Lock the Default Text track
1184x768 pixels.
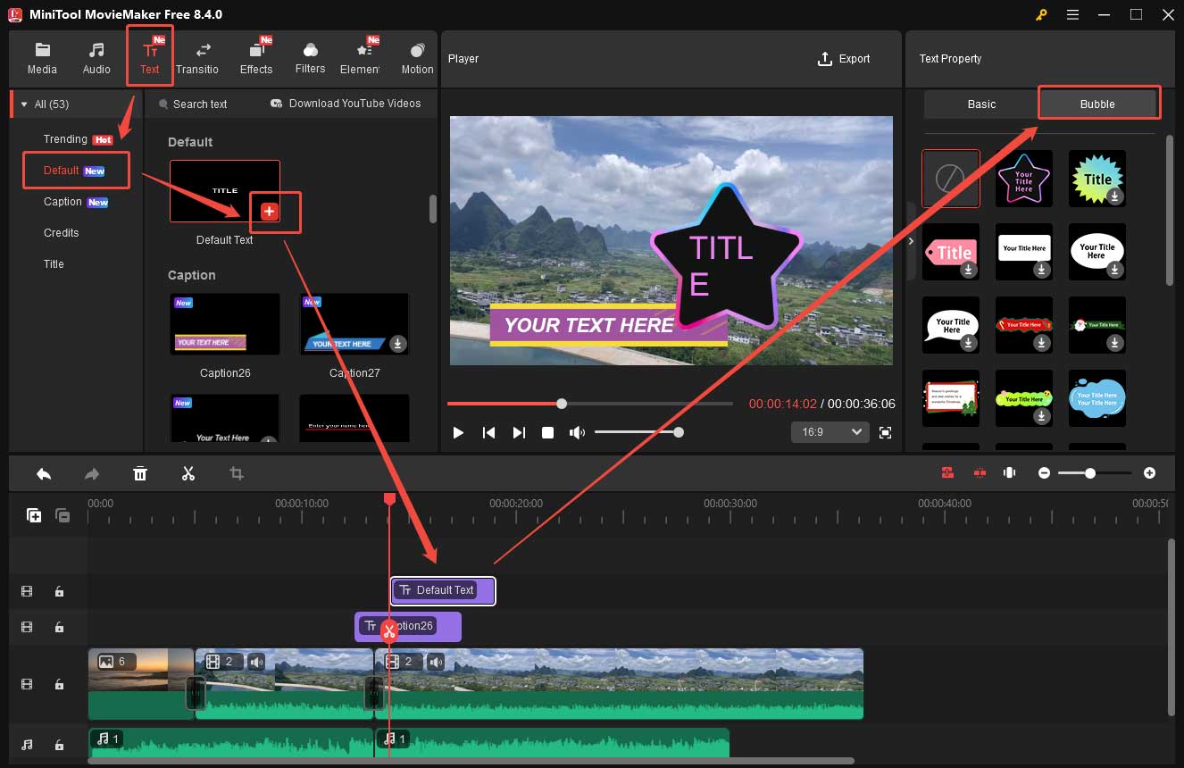pyautogui.click(x=60, y=591)
